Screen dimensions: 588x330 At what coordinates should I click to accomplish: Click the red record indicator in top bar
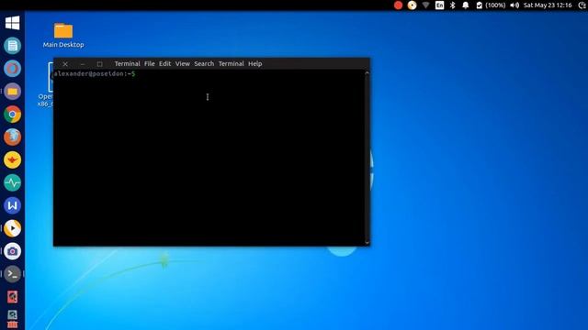click(x=398, y=5)
